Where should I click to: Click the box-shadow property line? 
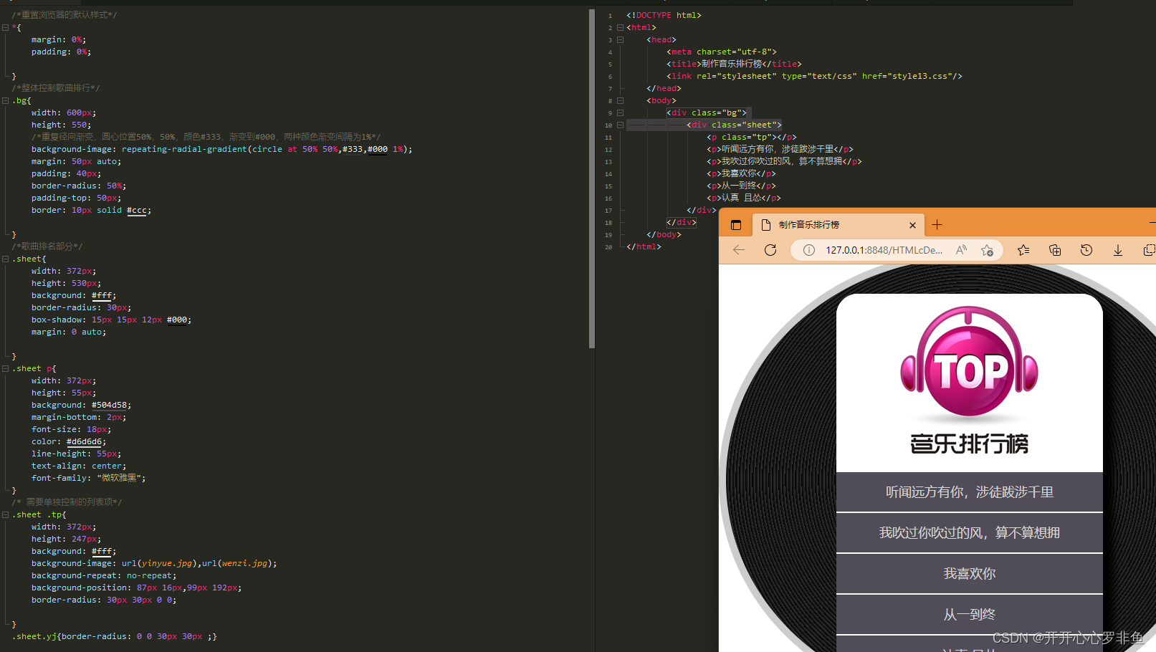(x=112, y=320)
